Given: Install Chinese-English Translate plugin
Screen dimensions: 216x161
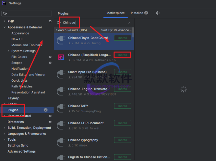Looking at the screenshot, I should (123, 89).
